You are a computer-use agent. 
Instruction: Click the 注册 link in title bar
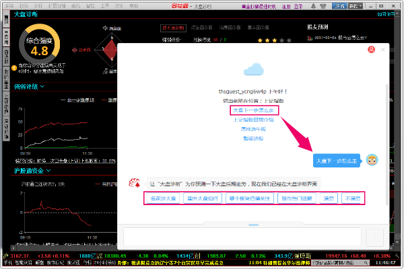(286, 6)
